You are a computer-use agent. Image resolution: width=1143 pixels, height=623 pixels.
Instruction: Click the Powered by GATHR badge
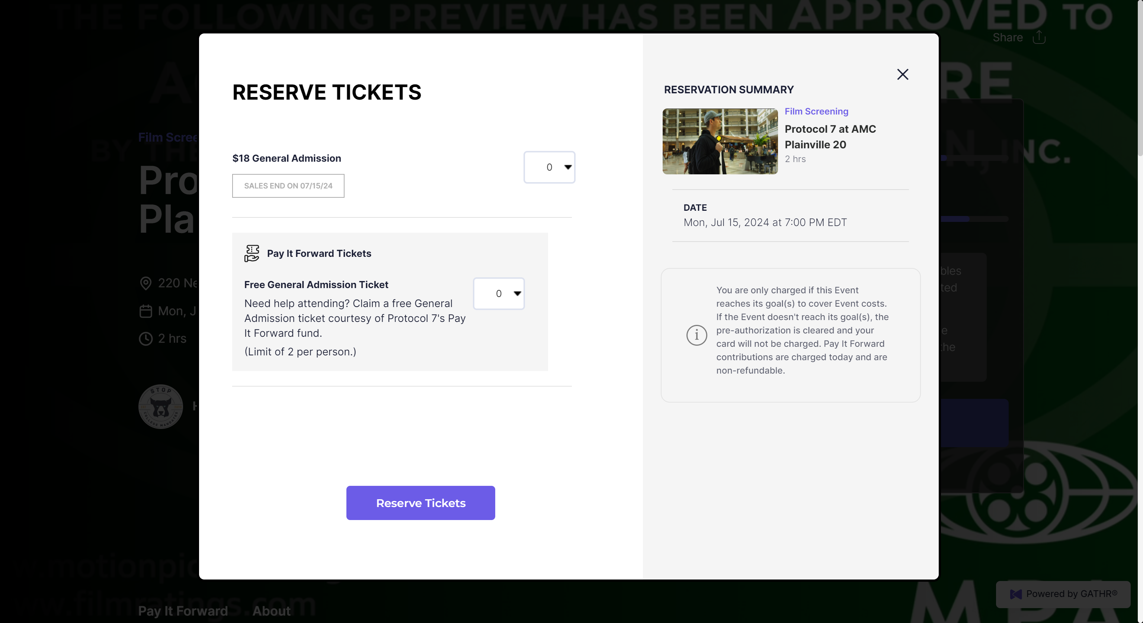pyautogui.click(x=1063, y=594)
